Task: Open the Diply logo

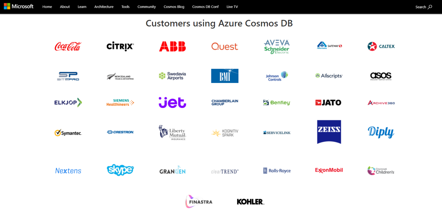Action: click(x=381, y=132)
